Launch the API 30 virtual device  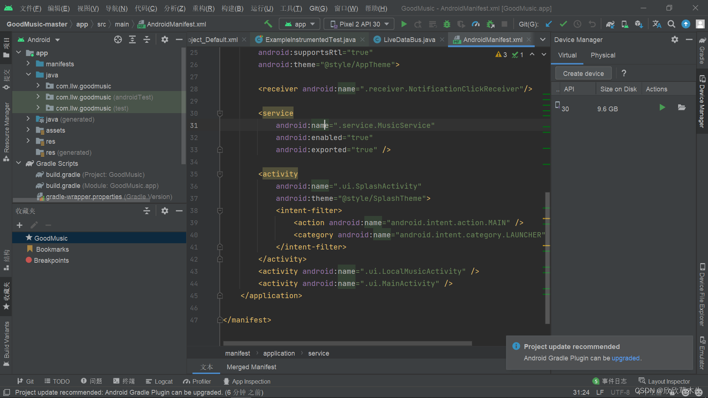[662, 108]
